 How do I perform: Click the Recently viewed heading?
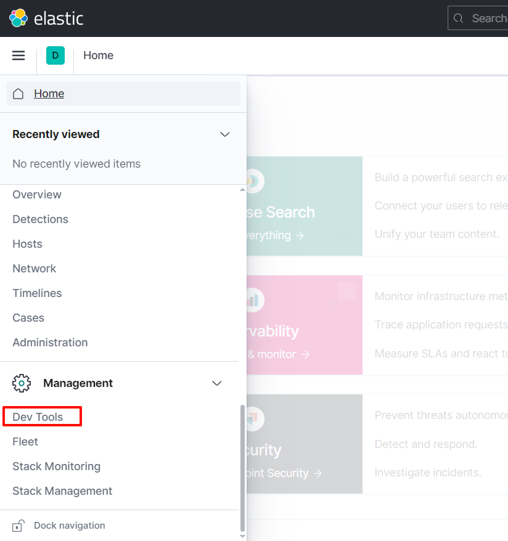point(56,134)
